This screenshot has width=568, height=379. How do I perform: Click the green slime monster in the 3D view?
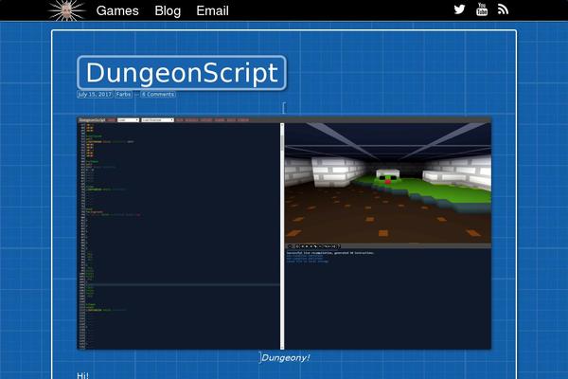(385, 176)
